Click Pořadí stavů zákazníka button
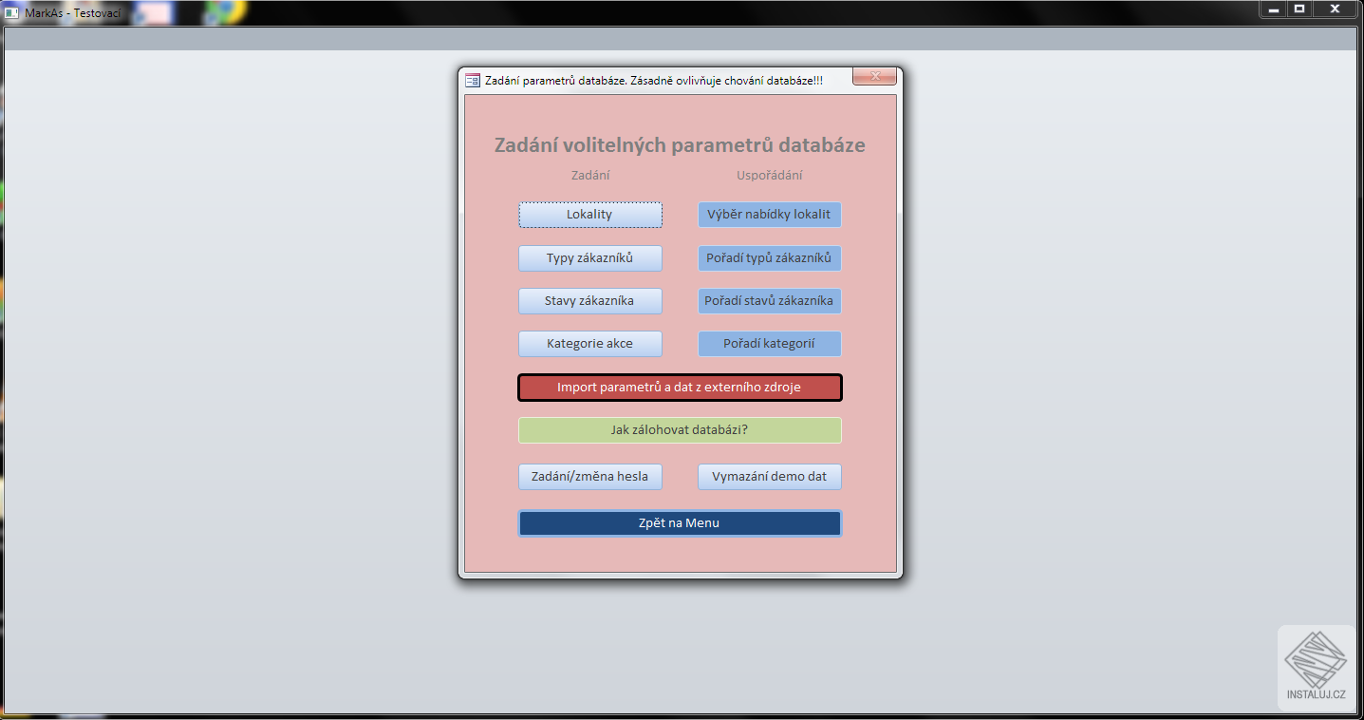The width and height of the screenshot is (1364, 720). (x=769, y=301)
